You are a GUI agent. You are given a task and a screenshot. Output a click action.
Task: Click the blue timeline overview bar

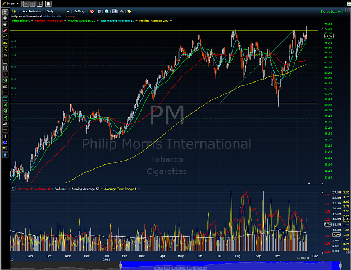[230, 264]
